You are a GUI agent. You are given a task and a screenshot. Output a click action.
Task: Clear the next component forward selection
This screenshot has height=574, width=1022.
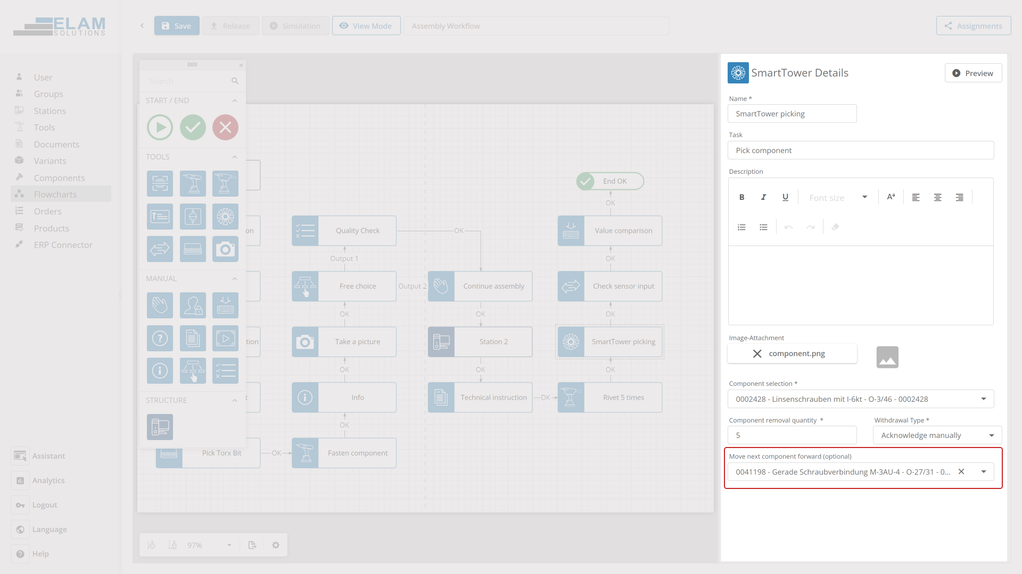pos(961,471)
